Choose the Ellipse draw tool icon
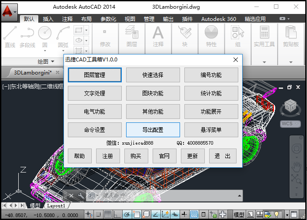307x220 pixels. 79,41
